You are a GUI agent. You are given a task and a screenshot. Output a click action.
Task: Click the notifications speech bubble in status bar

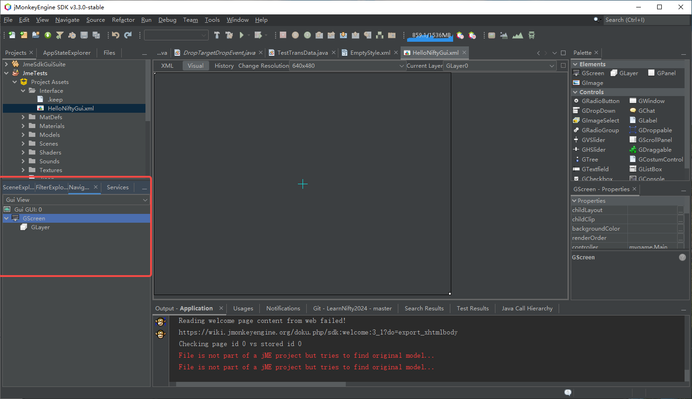click(567, 393)
